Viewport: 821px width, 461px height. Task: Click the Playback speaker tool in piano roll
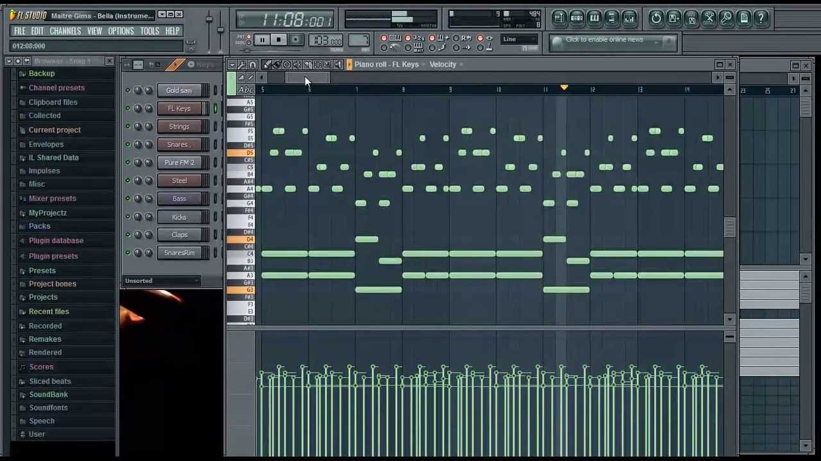(x=337, y=64)
